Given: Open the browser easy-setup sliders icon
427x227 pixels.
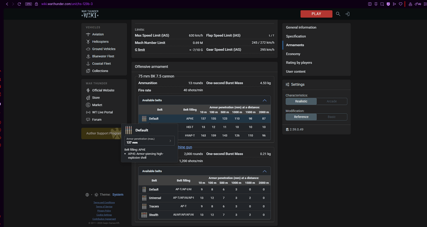Looking at the screenshot, I should 425,4.
